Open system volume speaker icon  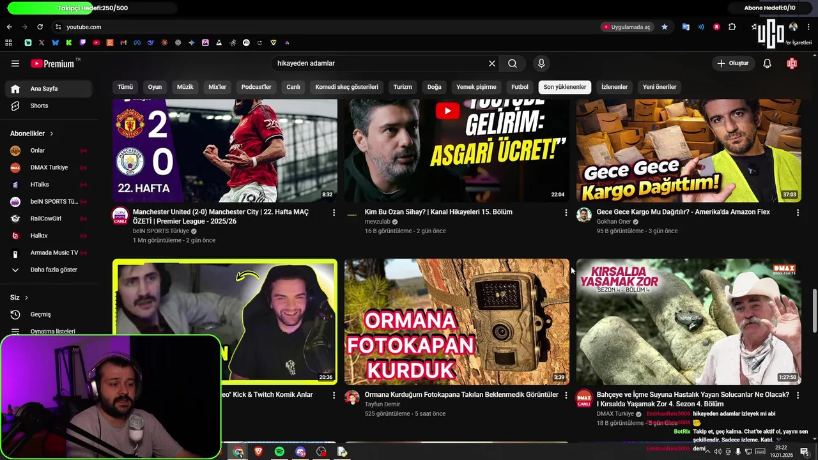(x=718, y=452)
